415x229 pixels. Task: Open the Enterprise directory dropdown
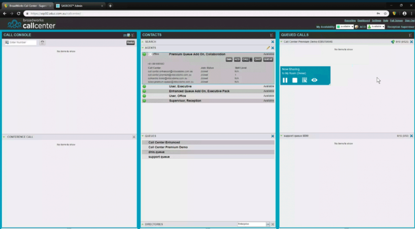point(268,224)
